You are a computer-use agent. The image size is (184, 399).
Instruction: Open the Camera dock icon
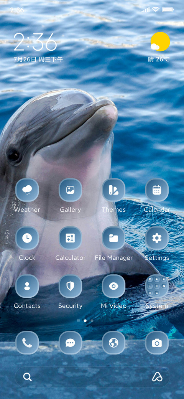(x=157, y=343)
